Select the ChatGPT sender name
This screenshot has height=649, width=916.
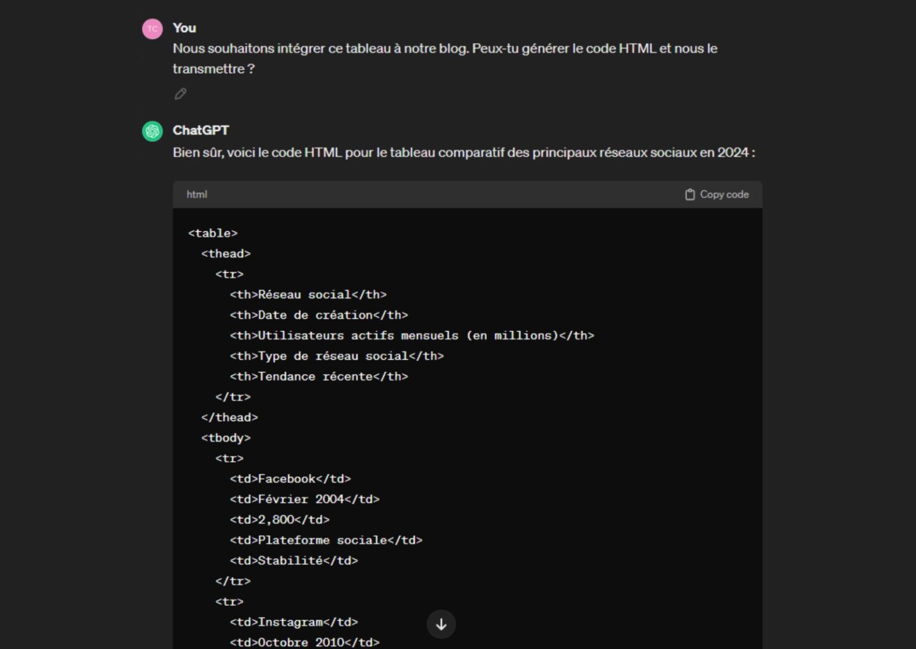202,130
